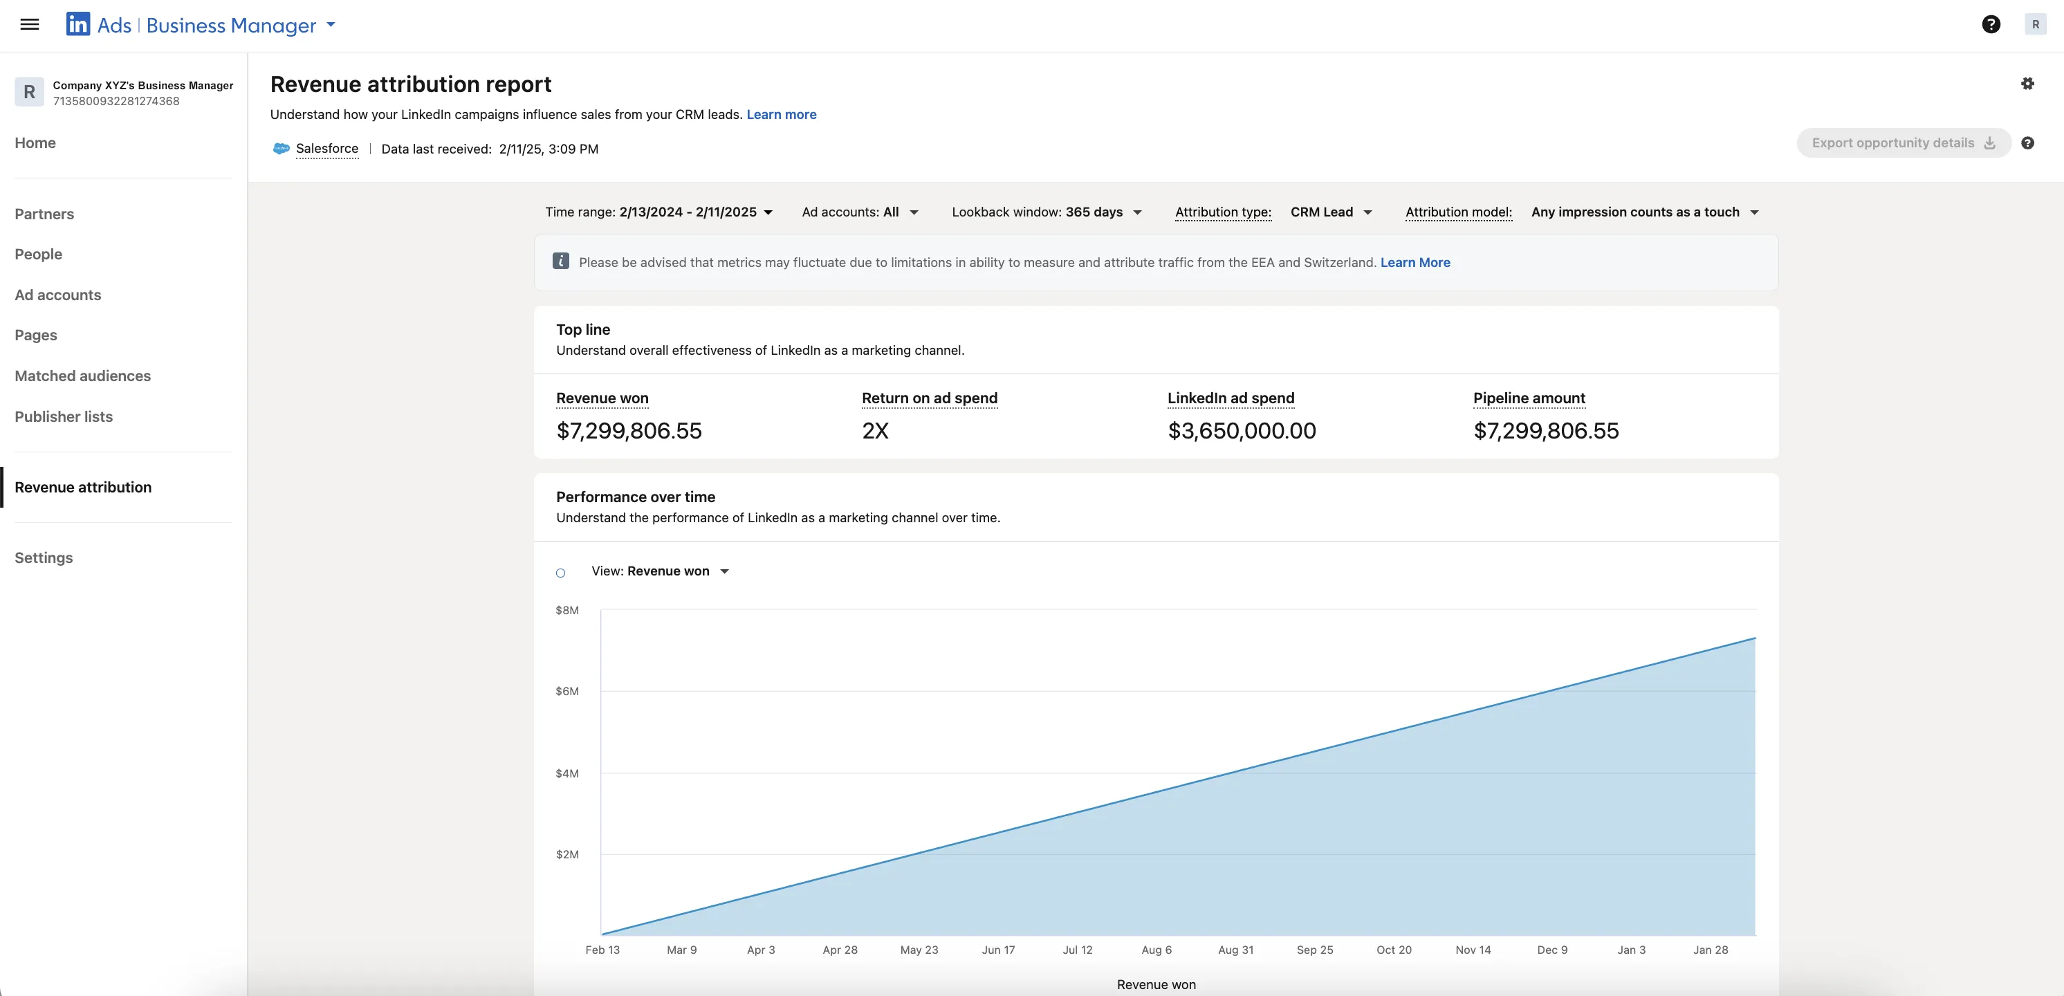Viewport: 2064px width, 996px height.
Task: Open Pages in the sidebar
Action: tap(36, 335)
